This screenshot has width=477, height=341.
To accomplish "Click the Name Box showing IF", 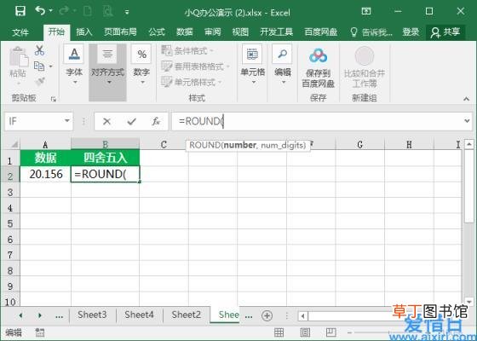I will (x=34, y=121).
